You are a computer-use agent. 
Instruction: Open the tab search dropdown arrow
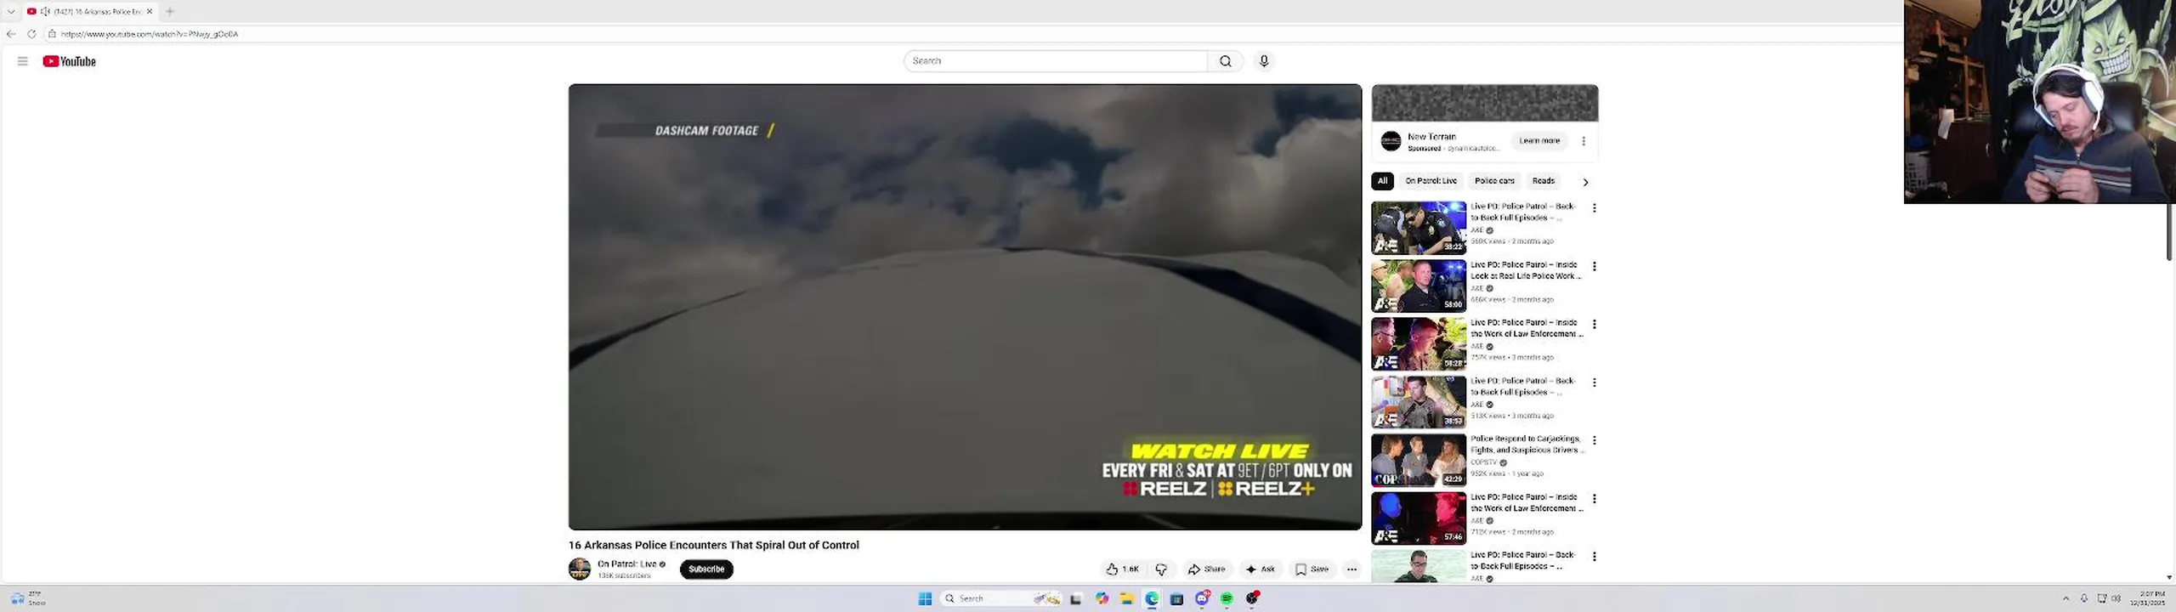pos(11,11)
